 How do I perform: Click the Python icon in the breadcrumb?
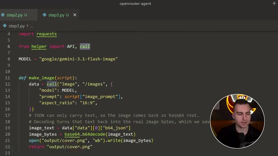click(5, 26)
